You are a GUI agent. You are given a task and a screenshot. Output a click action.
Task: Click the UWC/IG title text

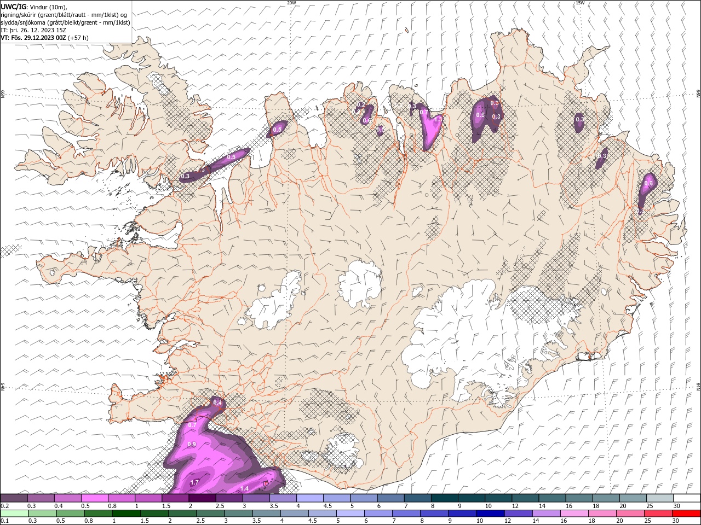pos(14,7)
